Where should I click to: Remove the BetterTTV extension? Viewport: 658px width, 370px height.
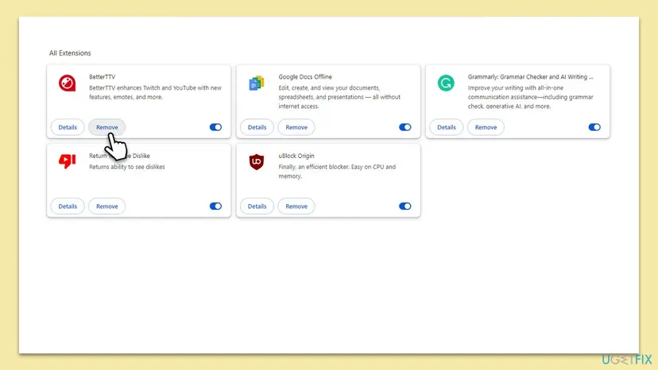coord(107,127)
